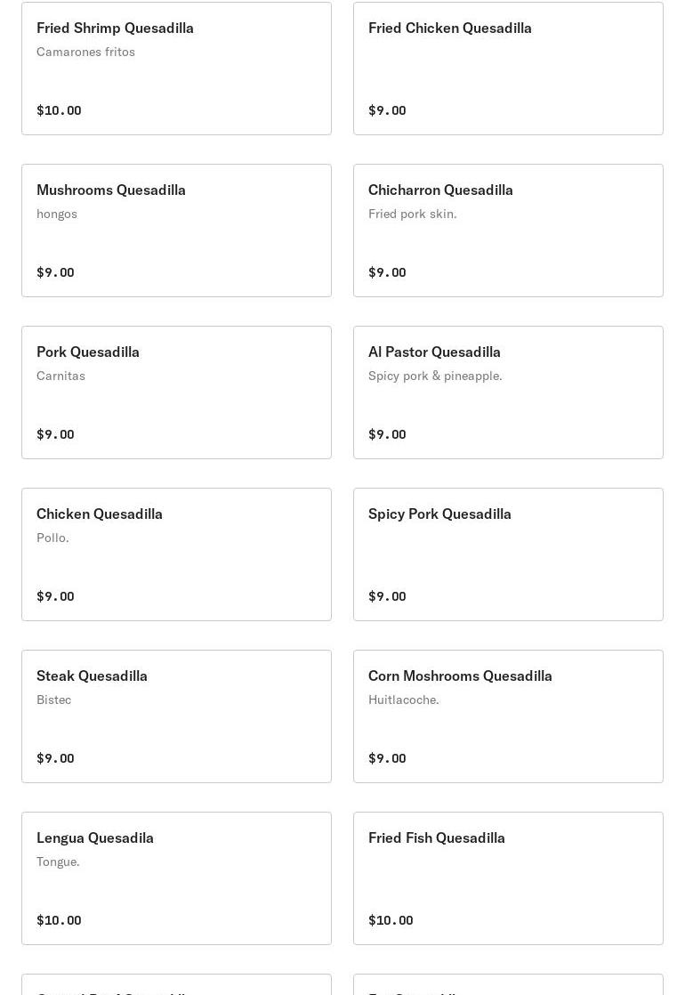Select the Fried Chicken Quesadilla menu item
This screenshot has width=685, height=995.
coord(508,69)
